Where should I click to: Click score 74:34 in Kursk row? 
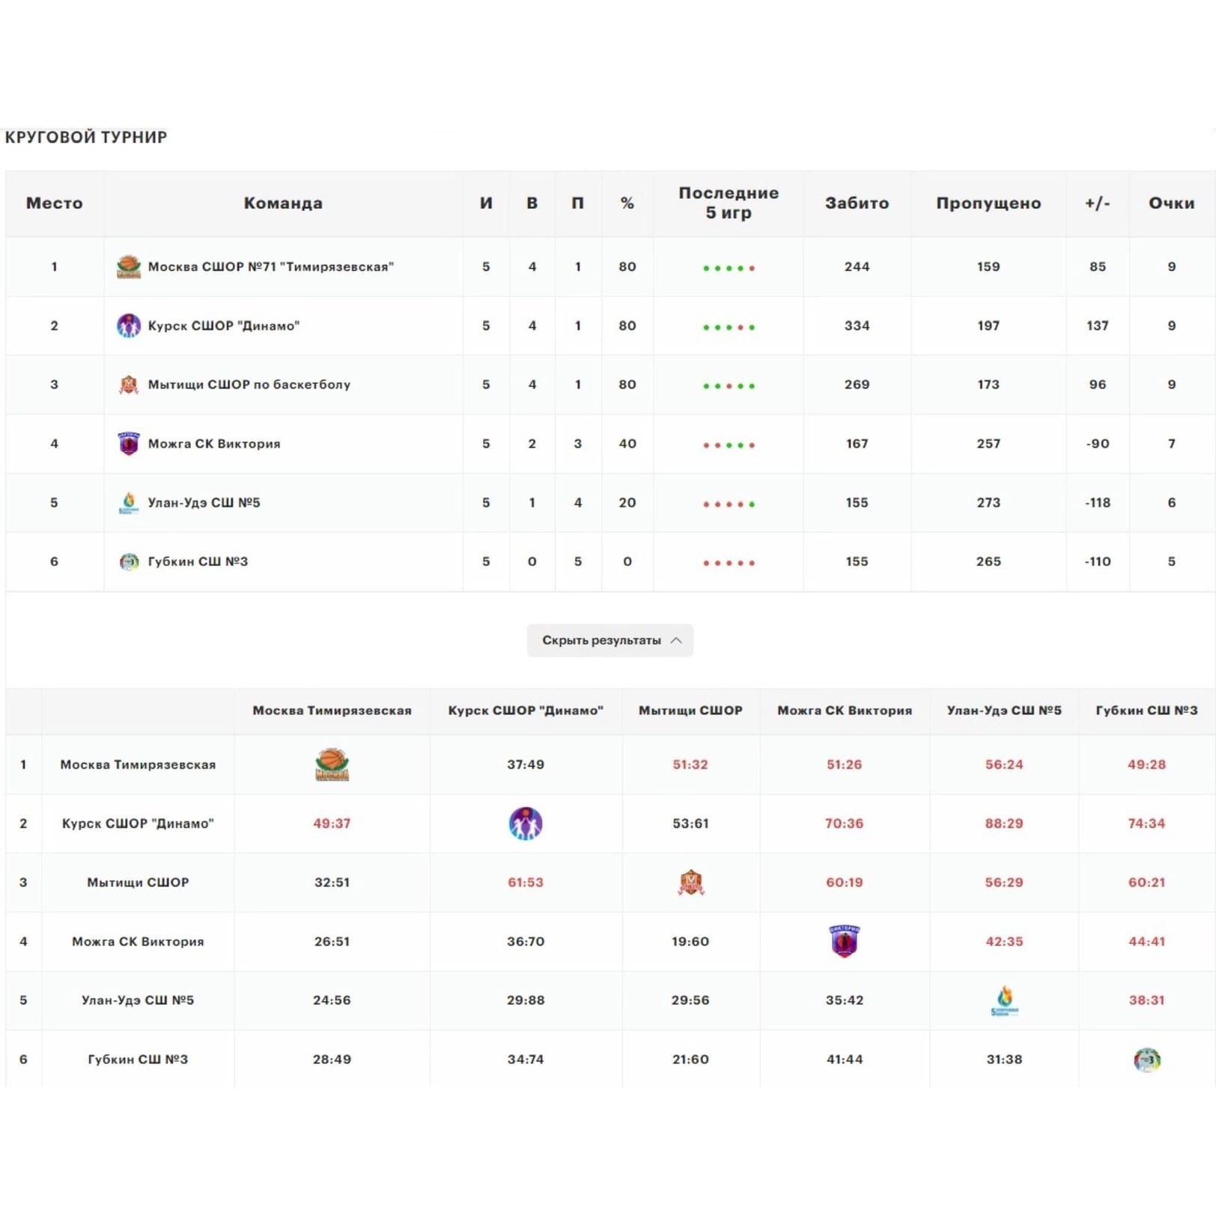1146,824
